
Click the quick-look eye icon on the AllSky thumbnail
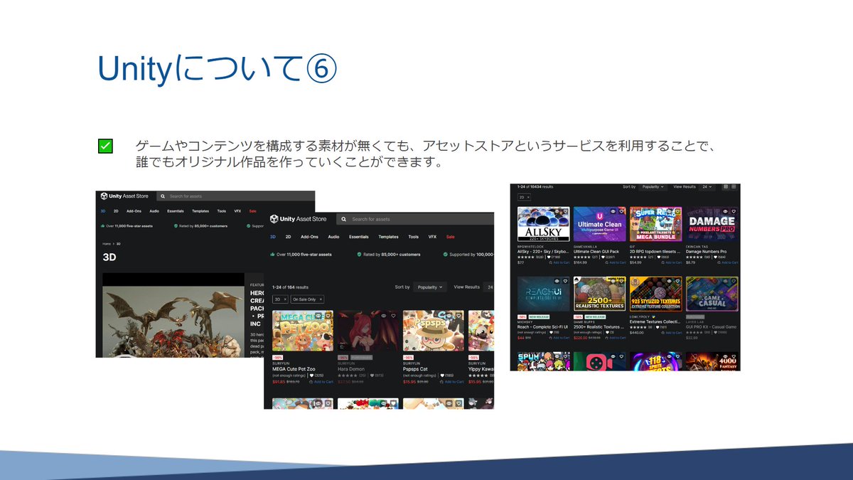pos(557,211)
